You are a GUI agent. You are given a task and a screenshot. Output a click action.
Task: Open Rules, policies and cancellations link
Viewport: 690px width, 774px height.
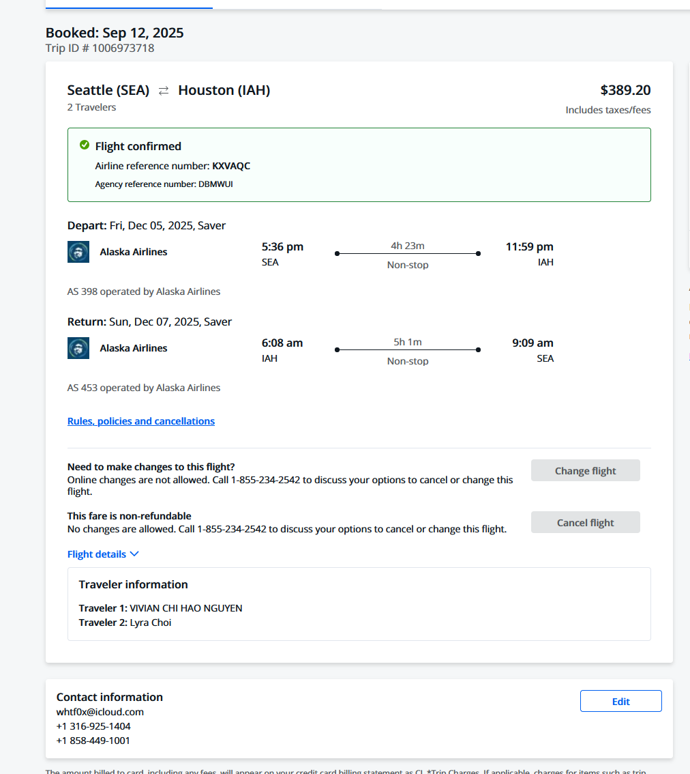pos(141,421)
